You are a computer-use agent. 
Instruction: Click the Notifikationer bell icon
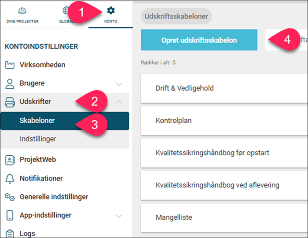[x=10, y=178]
